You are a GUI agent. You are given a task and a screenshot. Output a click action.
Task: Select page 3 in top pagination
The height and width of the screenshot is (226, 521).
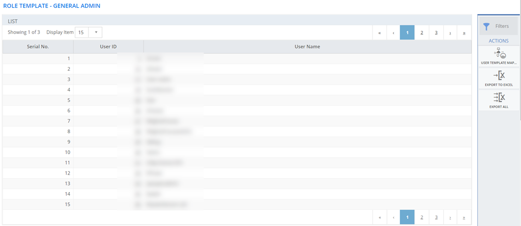click(x=436, y=33)
